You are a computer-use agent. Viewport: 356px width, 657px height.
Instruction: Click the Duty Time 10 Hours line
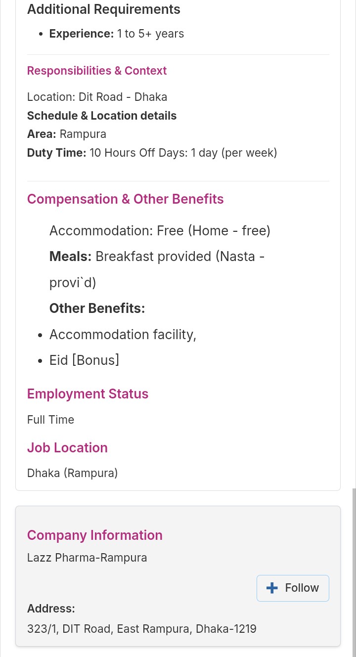click(x=152, y=153)
